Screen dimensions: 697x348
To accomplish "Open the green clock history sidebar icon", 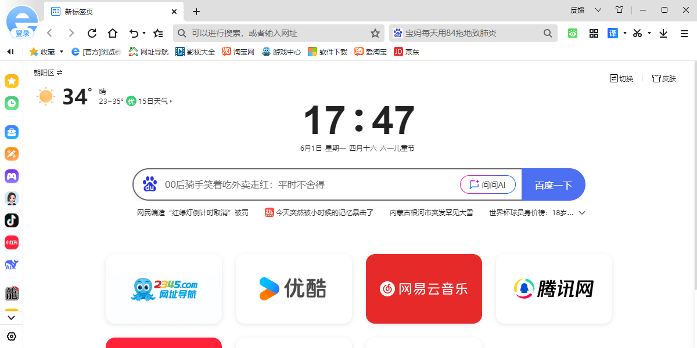I will tap(12, 103).
